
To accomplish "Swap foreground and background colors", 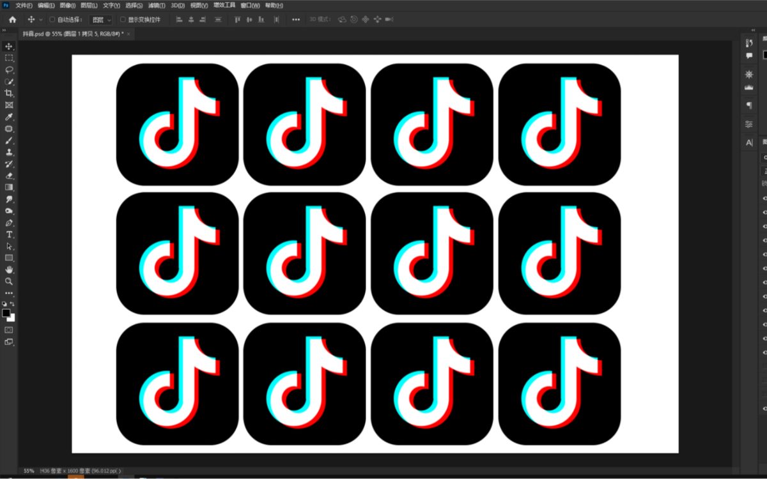I will pos(12,304).
